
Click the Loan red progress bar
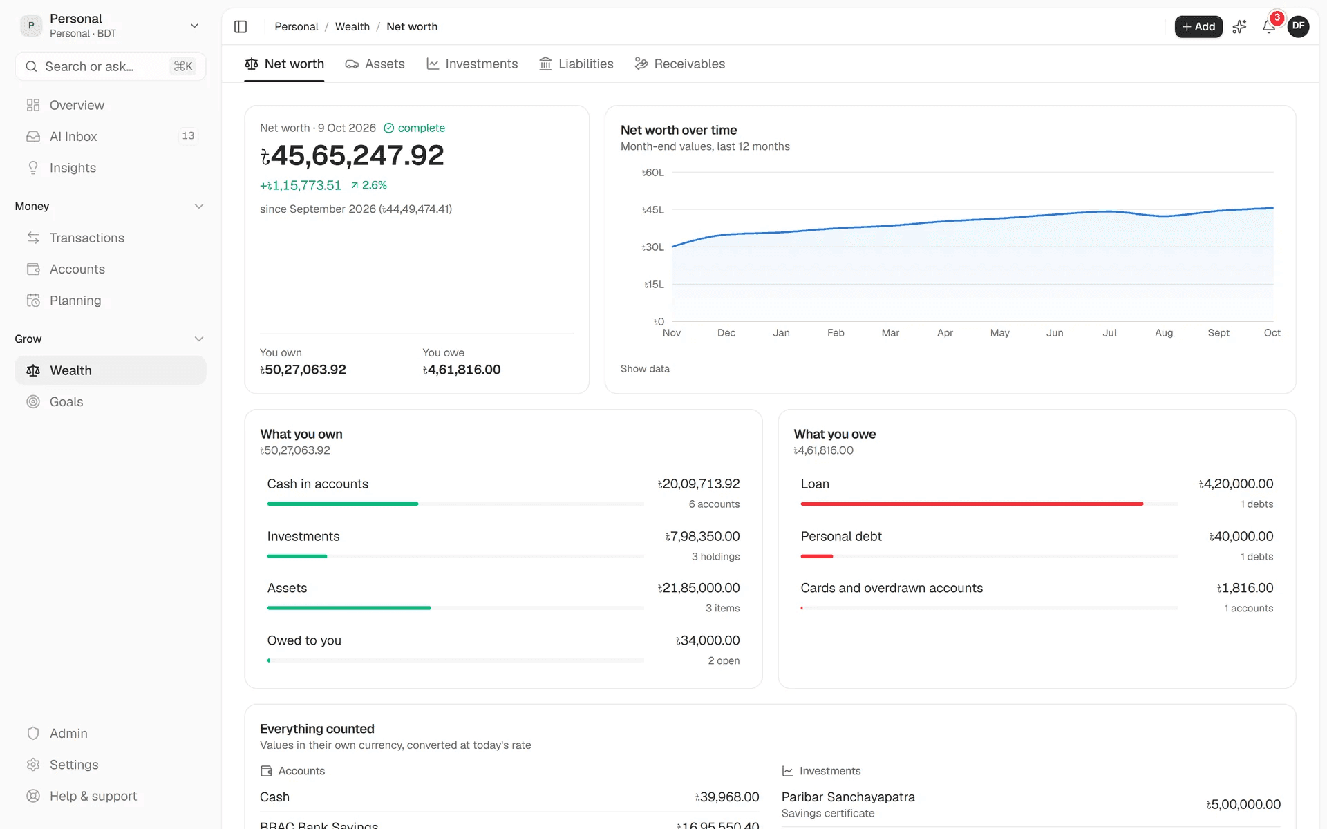989,504
